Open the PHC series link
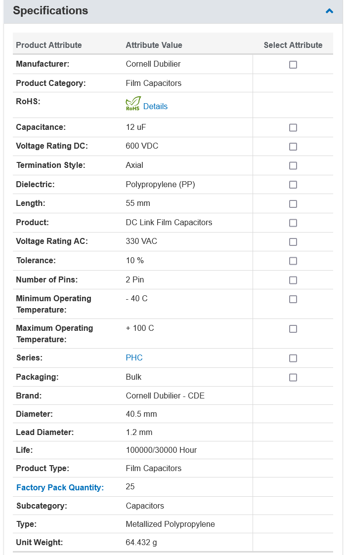346x555 pixels. click(134, 357)
